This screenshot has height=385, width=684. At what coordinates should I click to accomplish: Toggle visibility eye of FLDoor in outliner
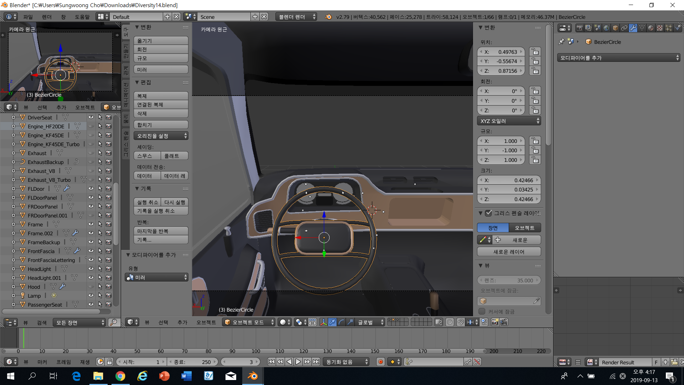91,189
